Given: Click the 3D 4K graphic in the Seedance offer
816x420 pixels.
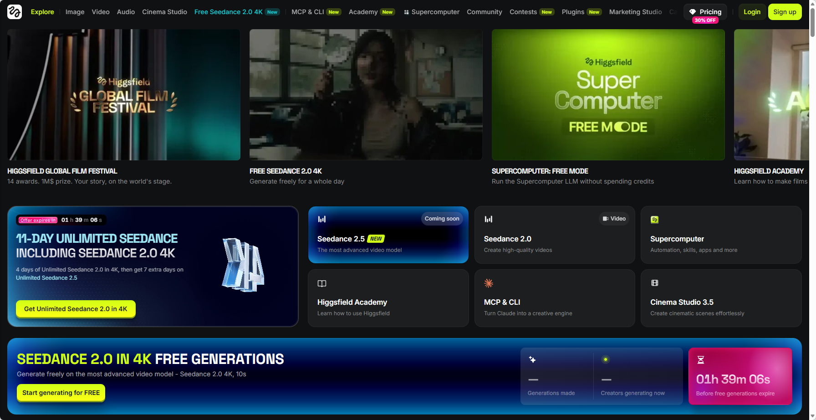Looking at the screenshot, I should point(243,265).
